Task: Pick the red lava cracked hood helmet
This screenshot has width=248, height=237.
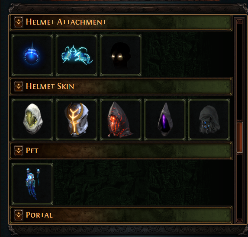Action: click(x=121, y=120)
